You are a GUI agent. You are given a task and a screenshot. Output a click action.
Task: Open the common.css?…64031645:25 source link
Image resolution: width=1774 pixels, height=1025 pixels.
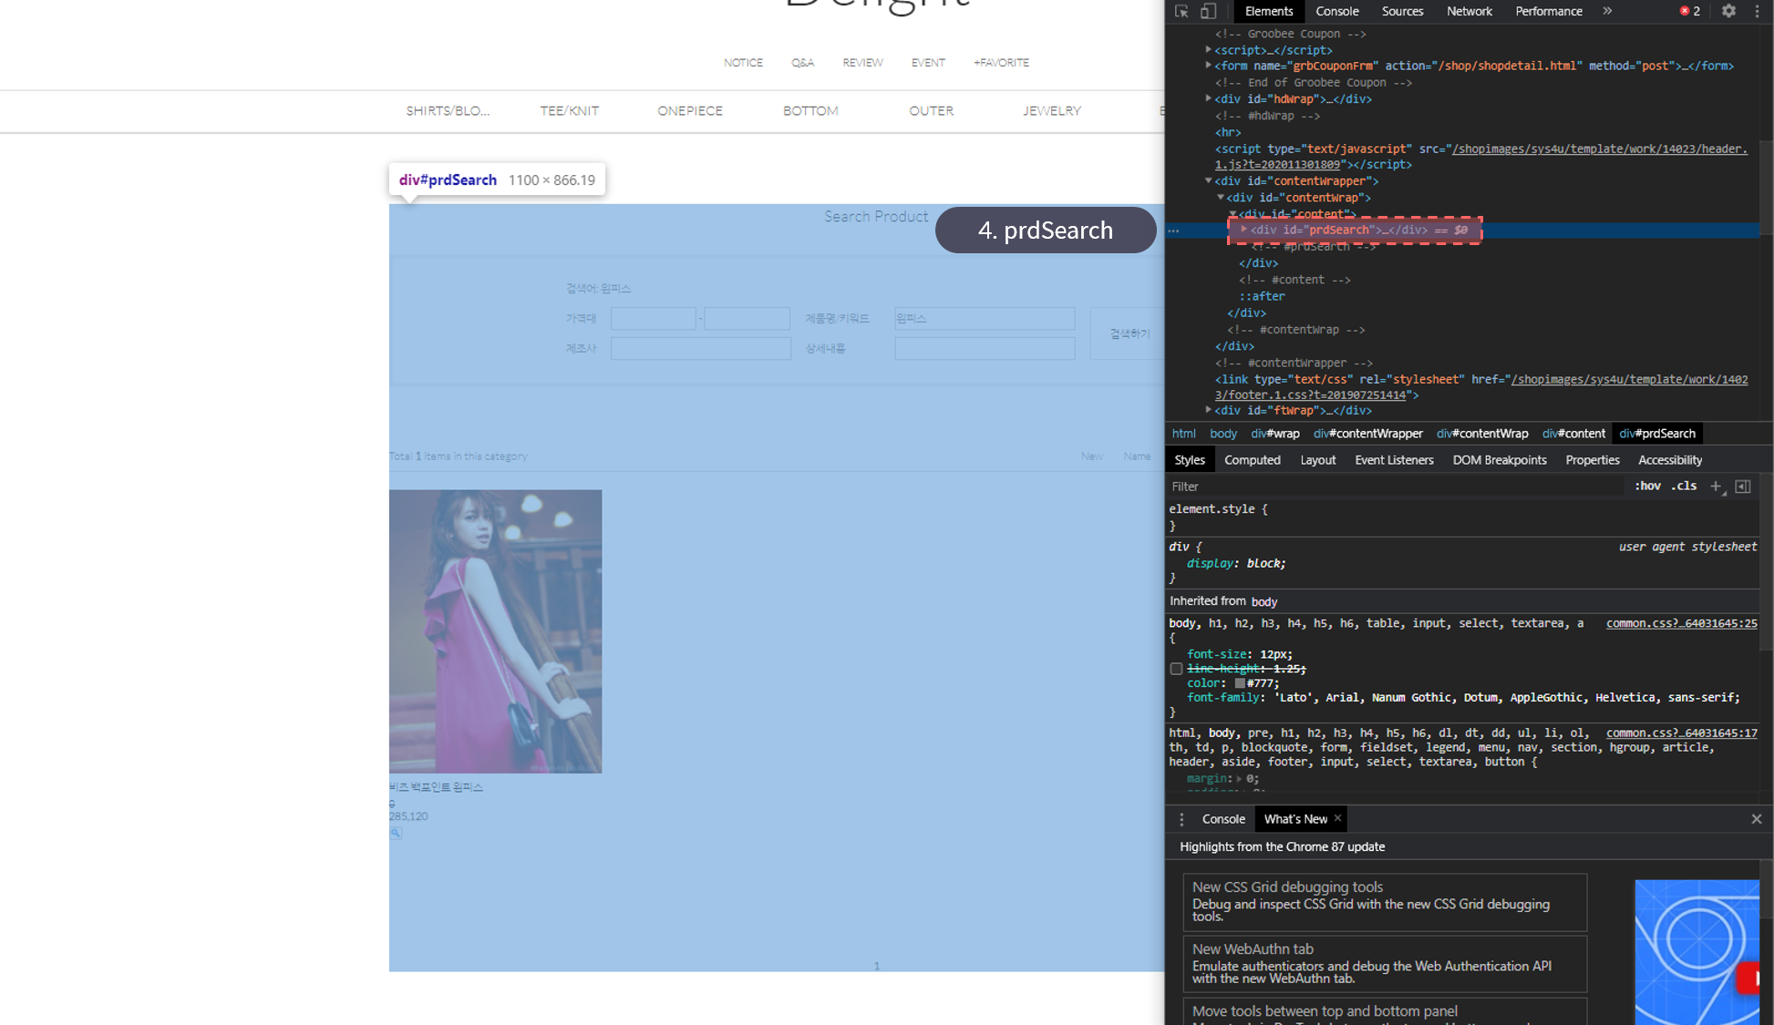1681,623
